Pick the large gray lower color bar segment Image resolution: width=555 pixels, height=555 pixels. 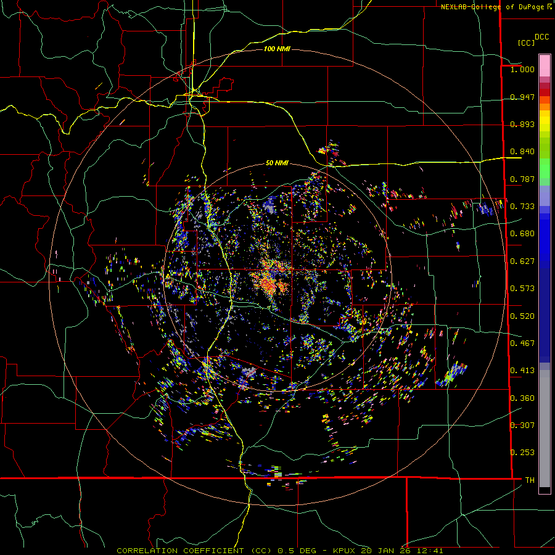545,429
